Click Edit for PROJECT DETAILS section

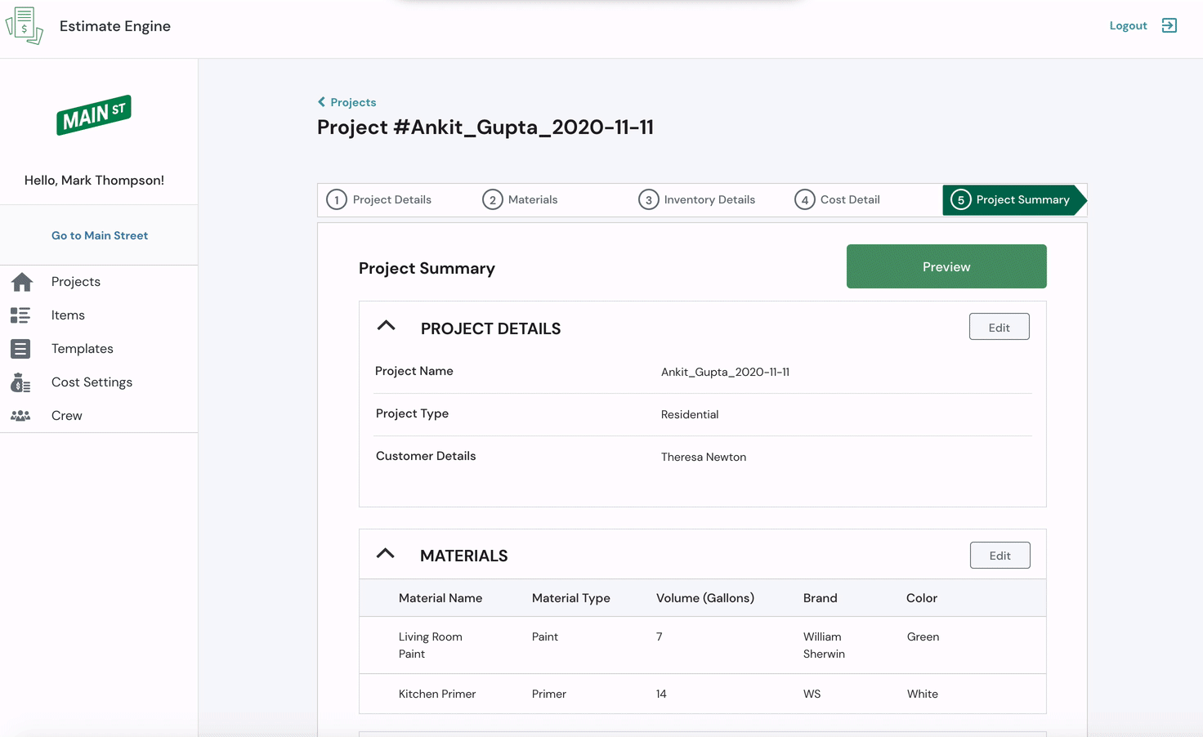tap(999, 327)
